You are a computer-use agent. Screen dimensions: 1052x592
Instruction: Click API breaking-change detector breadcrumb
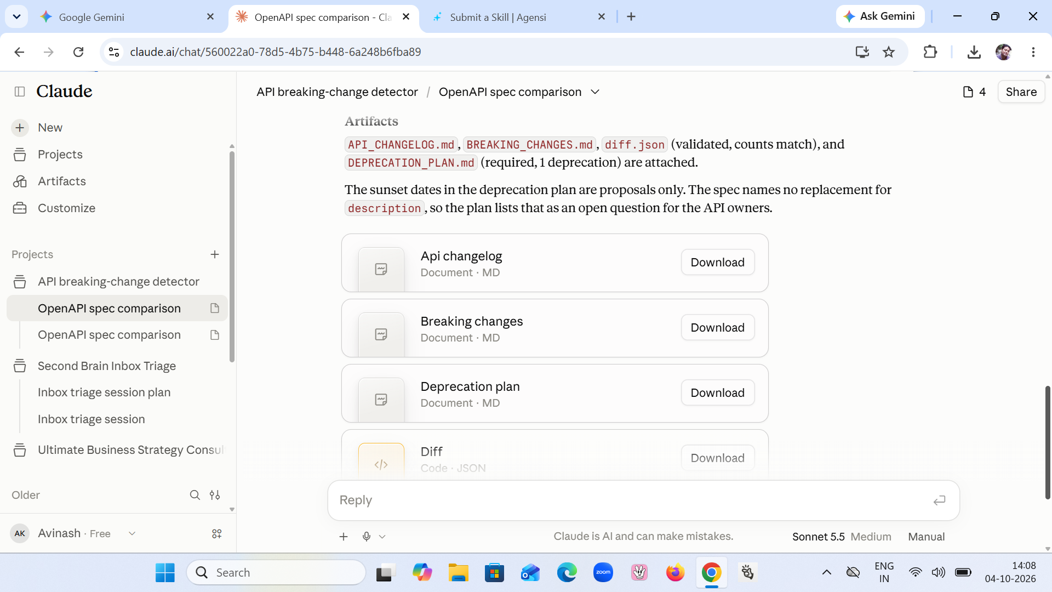(x=337, y=92)
